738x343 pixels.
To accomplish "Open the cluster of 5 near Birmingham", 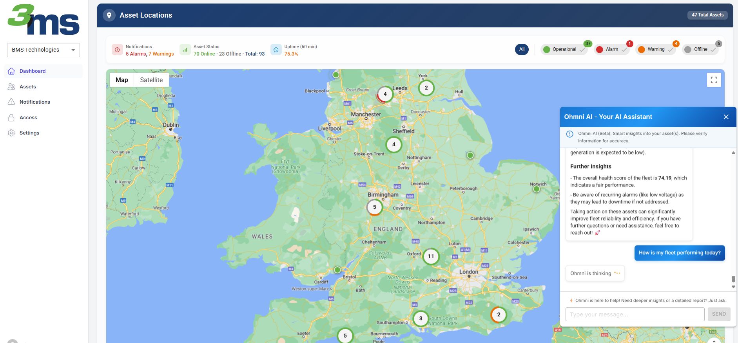I will pos(375,207).
